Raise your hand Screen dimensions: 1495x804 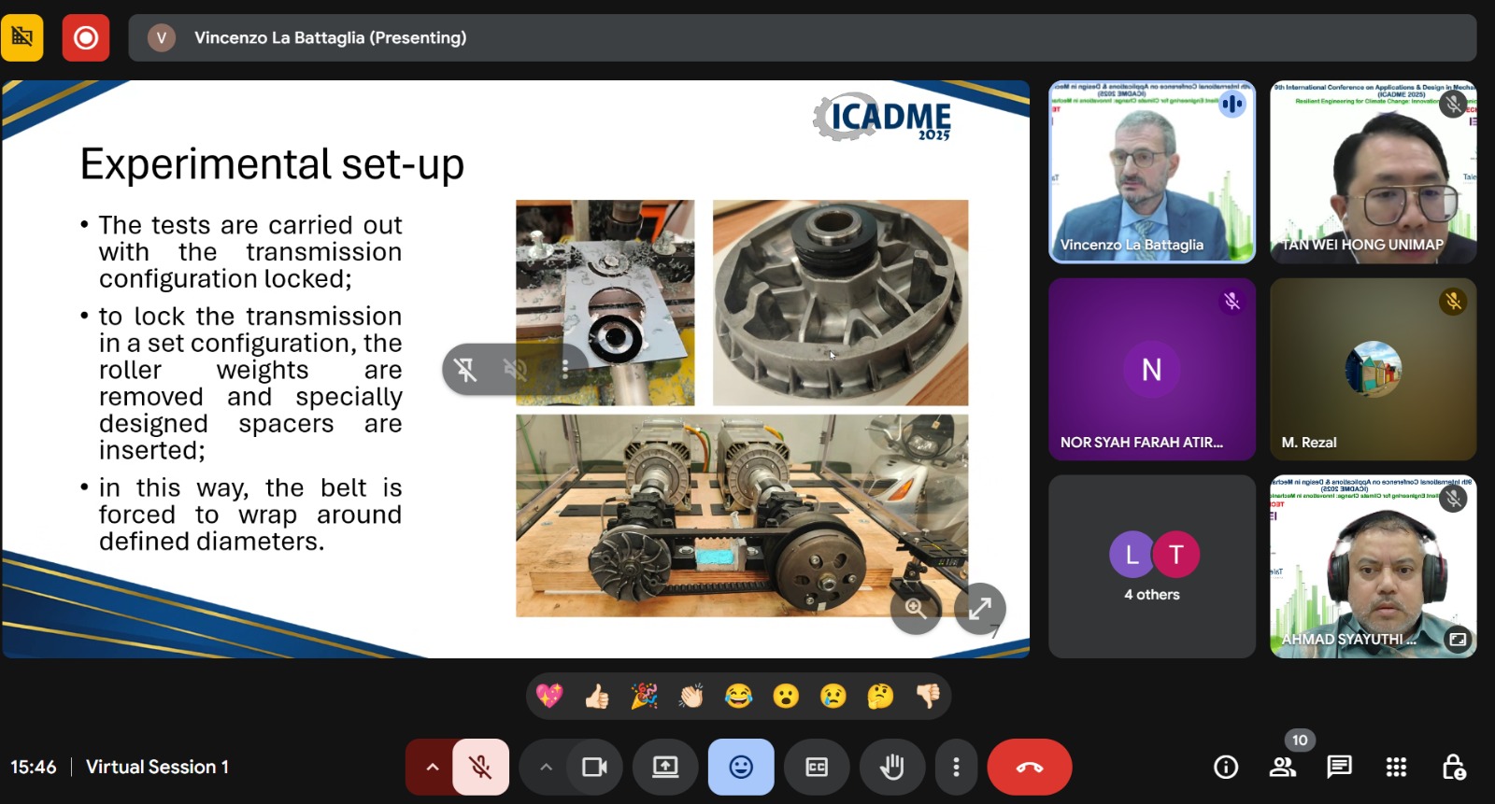pyautogui.click(x=892, y=768)
